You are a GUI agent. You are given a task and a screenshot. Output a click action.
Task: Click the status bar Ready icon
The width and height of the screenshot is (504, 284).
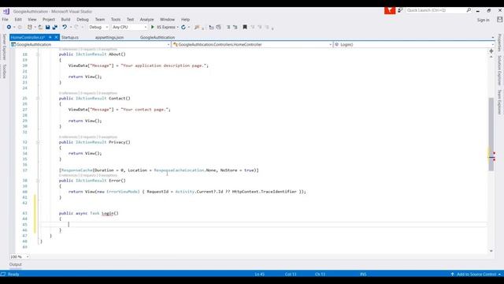[x=3, y=274]
